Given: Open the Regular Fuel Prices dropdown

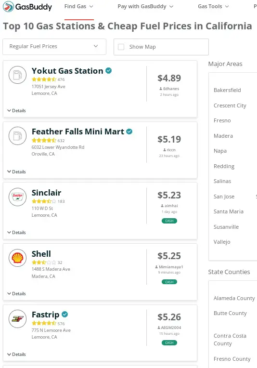Looking at the screenshot, I should pyautogui.click(x=54, y=46).
